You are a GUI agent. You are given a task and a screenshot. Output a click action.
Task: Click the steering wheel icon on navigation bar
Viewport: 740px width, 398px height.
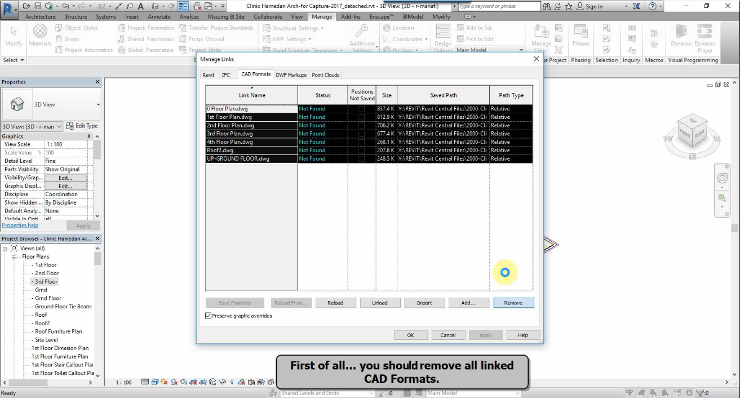click(722, 178)
